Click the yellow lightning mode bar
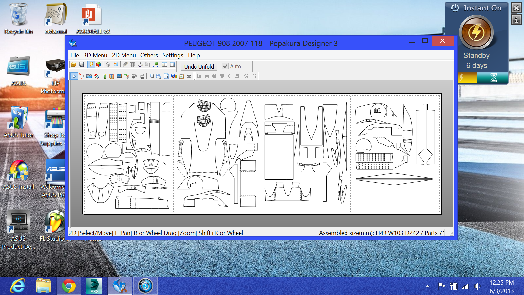This screenshot has width=524, height=295. tap(467, 78)
